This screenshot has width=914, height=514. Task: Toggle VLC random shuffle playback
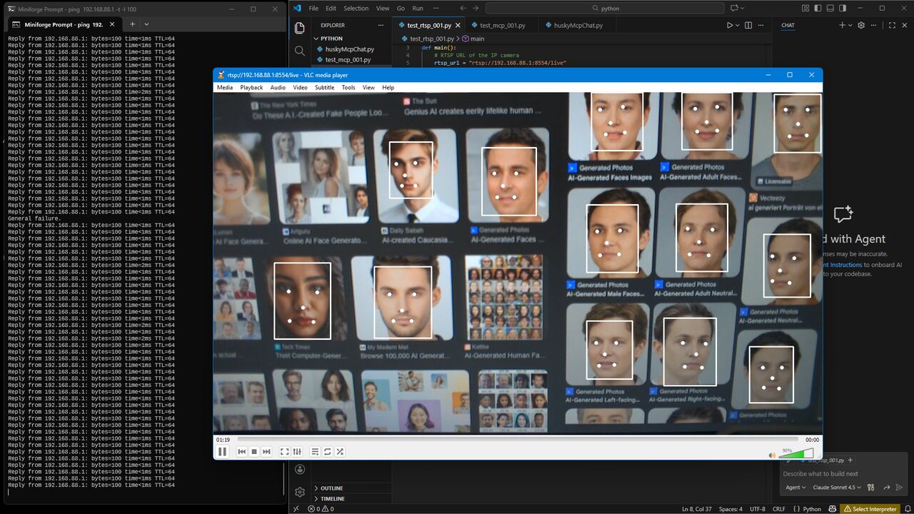[x=340, y=452]
